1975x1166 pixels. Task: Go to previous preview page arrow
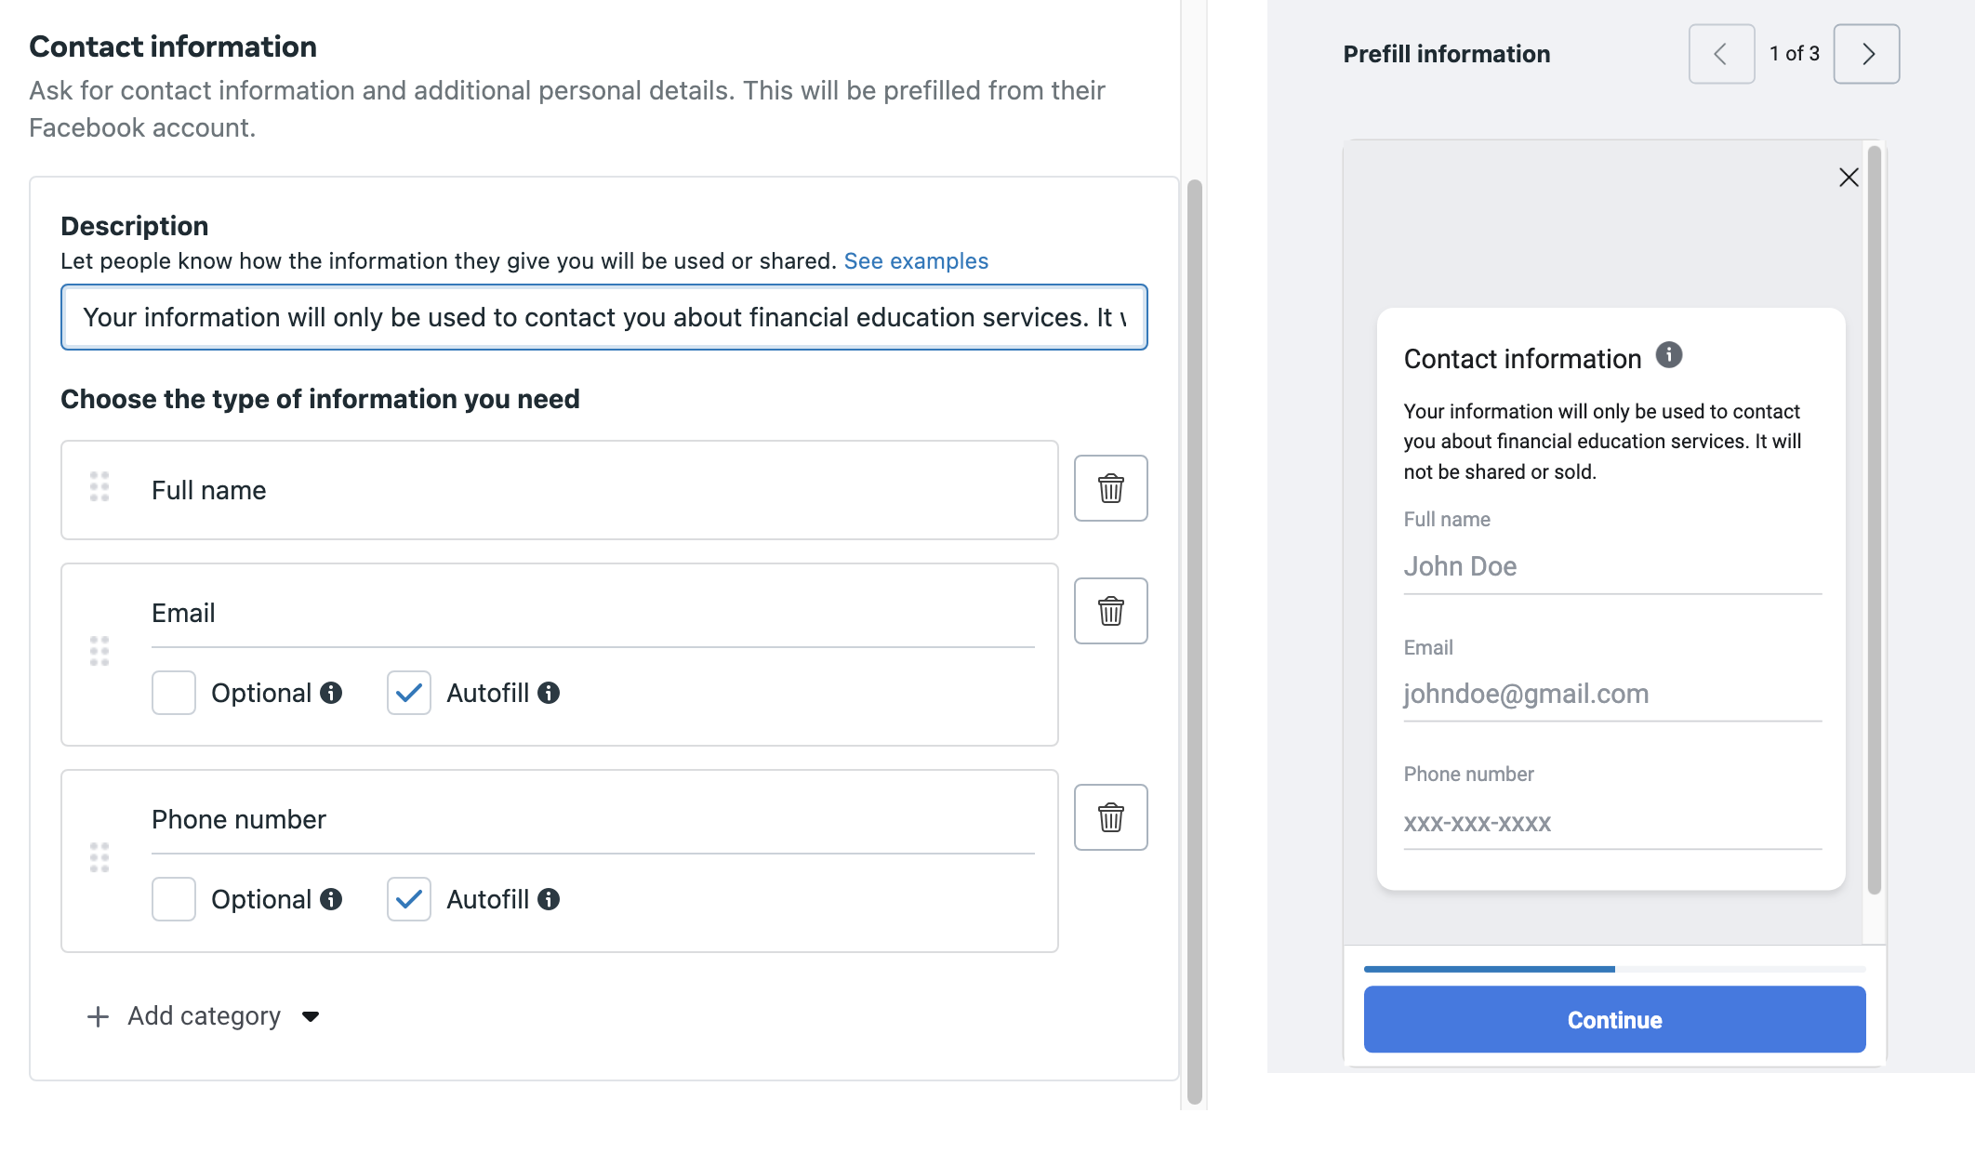1721,54
